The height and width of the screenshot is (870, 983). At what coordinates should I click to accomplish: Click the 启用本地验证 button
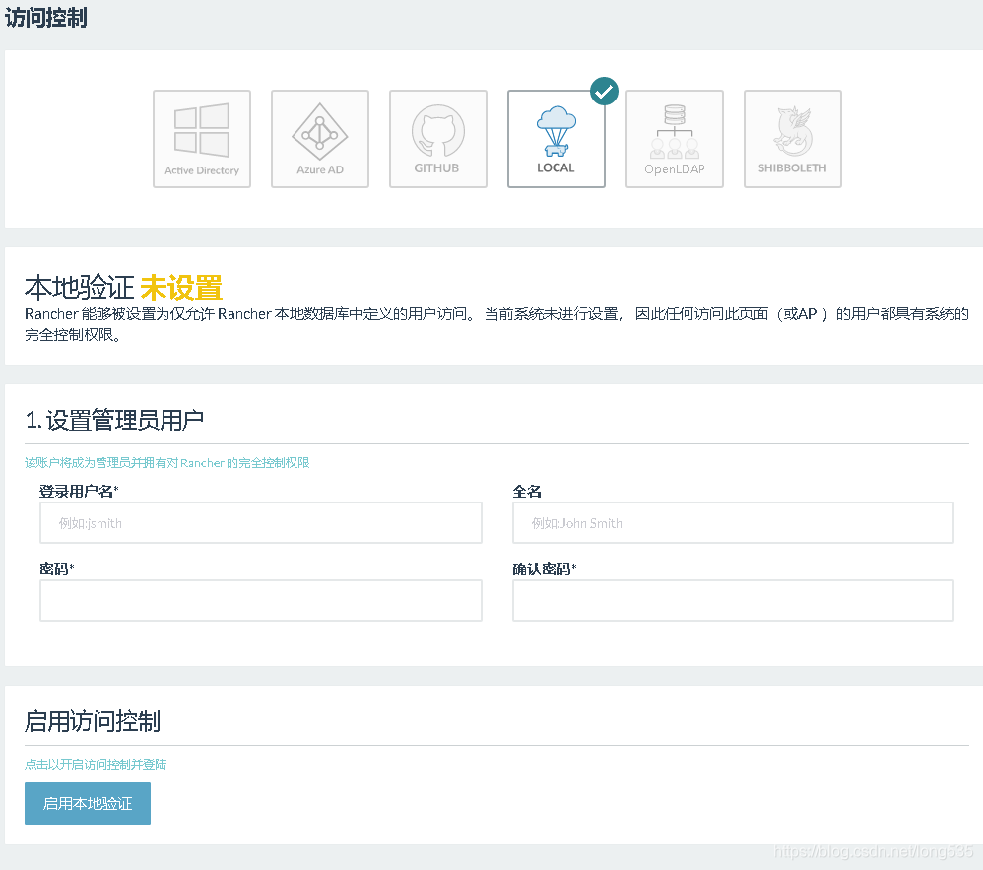(x=88, y=803)
